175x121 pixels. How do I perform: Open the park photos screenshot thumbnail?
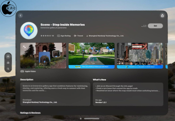pyautogui.click(x=91, y=55)
